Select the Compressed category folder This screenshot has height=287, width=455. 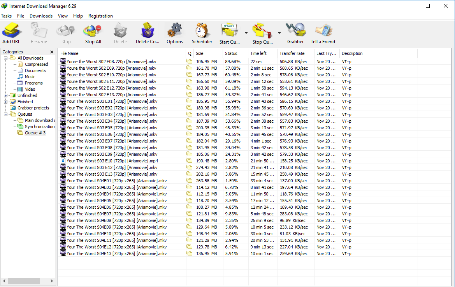coord(36,64)
